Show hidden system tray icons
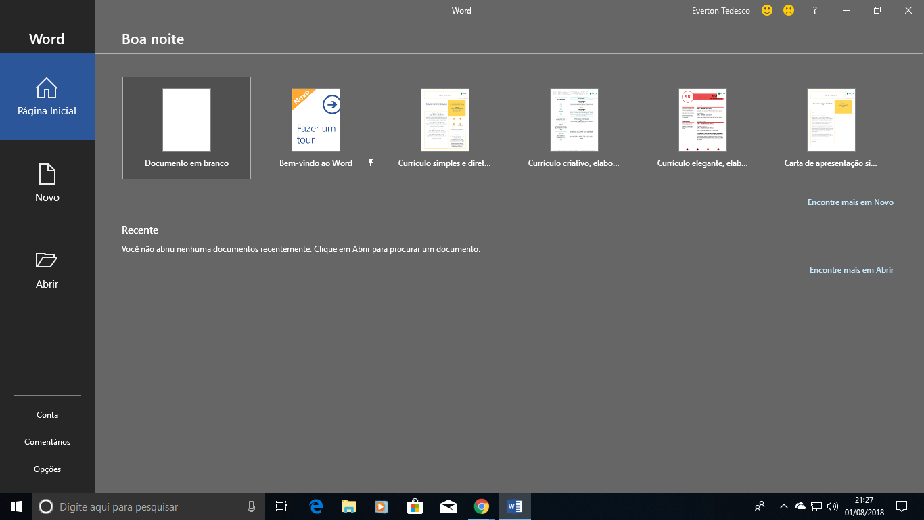 pyautogui.click(x=784, y=506)
